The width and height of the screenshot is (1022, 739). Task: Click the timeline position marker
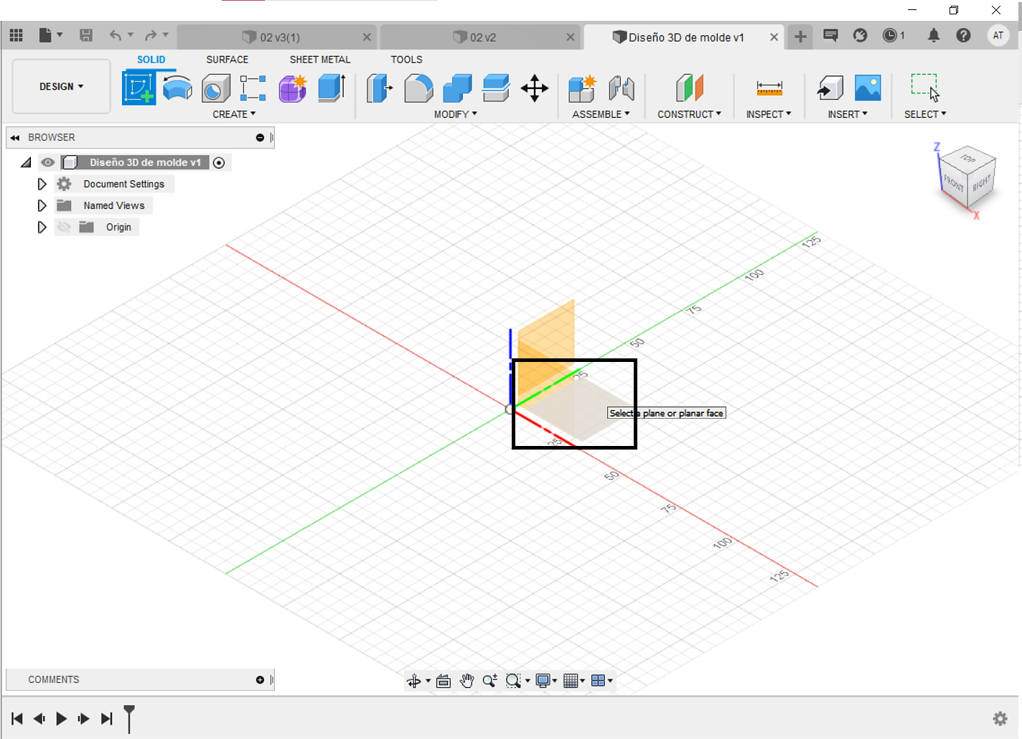tap(129, 718)
